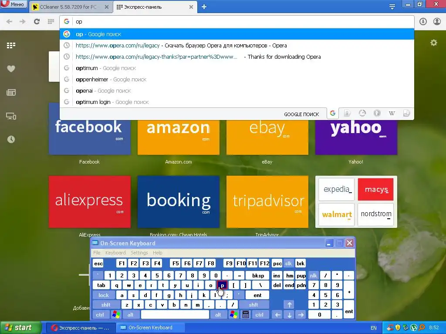Open the sidebar news icon
The height and width of the screenshot is (334, 446).
coord(11,92)
